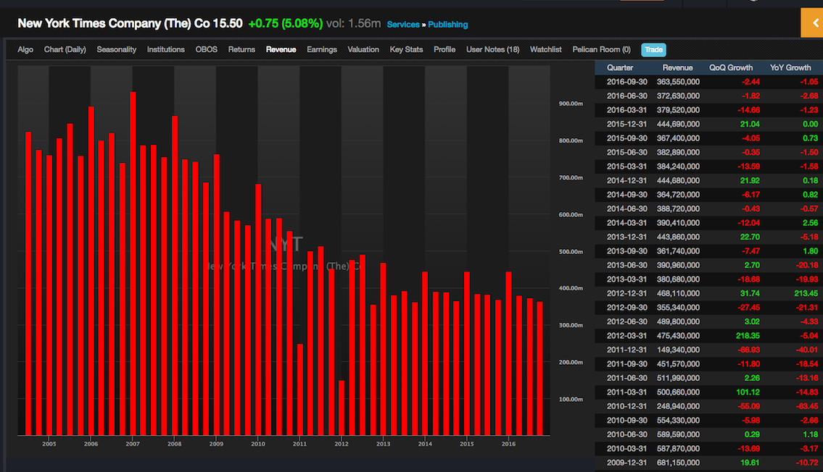Click the 2012-06-30 quarter cell
The height and width of the screenshot is (472, 823).
coord(626,322)
